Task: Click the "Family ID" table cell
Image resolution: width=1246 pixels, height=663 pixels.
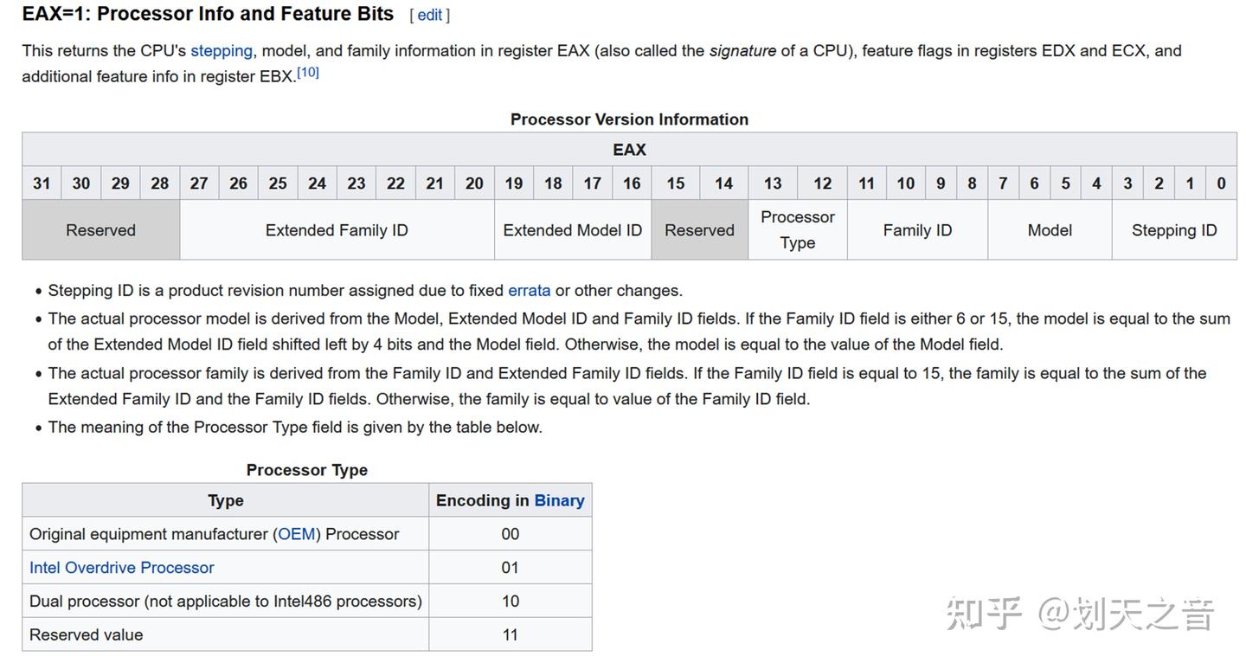Action: click(917, 230)
